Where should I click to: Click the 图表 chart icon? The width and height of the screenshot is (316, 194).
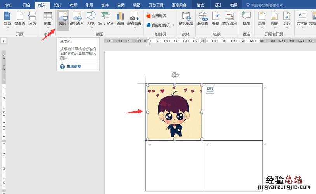tap(120, 19)
